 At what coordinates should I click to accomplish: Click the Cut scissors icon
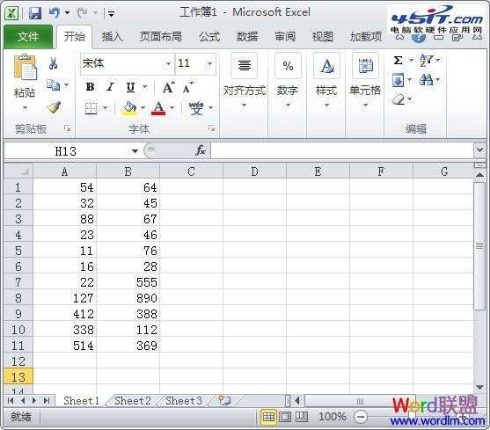(53, 63)
